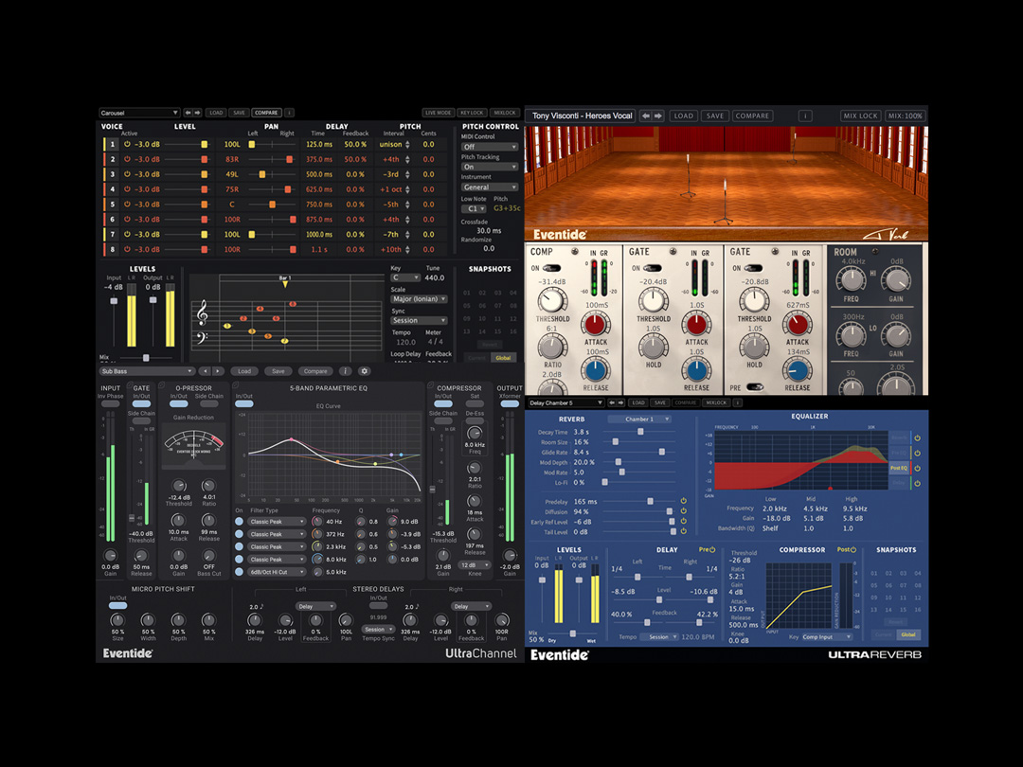Click Tverb previous preset arrow
This screenshot has width=1023, height=767.
pyautogui.click(x=646, y=116)
